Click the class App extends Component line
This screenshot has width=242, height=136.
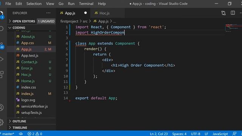tap(107, 43)
